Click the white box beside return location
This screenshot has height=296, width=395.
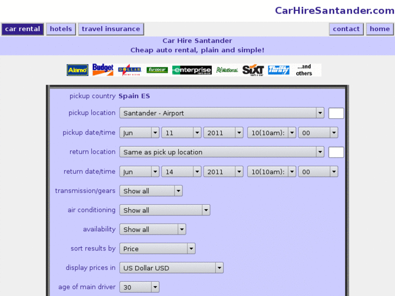[336, 152]
